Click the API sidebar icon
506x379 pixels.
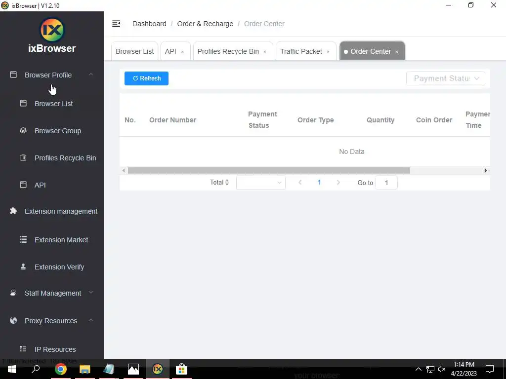click(x=23, y=185)
